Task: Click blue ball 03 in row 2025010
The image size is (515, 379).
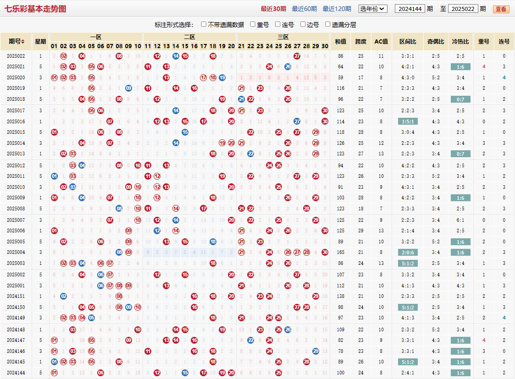Action: [x=72, y=187]
